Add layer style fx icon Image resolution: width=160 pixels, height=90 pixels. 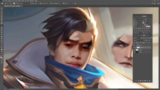[x=138, y=81]
